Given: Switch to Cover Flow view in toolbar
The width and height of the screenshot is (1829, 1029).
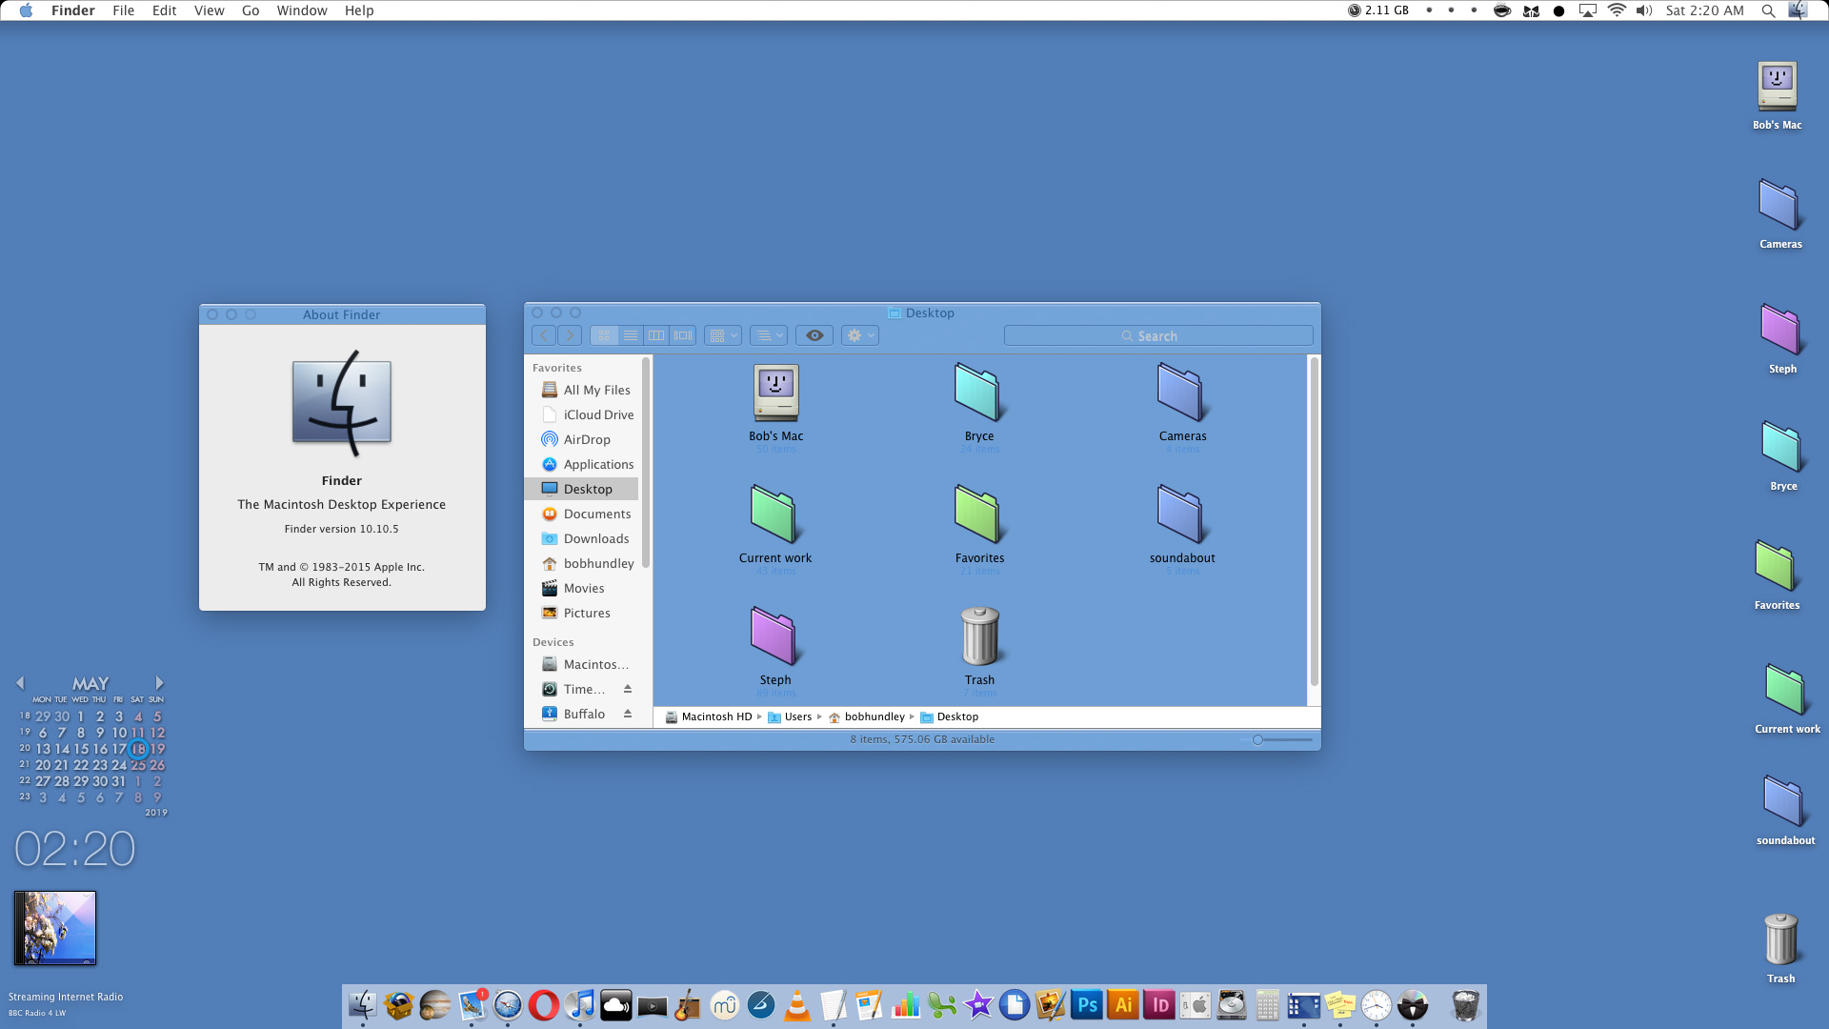Looking at the screenshot, I should 683,335.
